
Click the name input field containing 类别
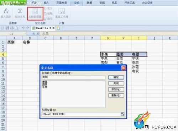coord(73,77)
